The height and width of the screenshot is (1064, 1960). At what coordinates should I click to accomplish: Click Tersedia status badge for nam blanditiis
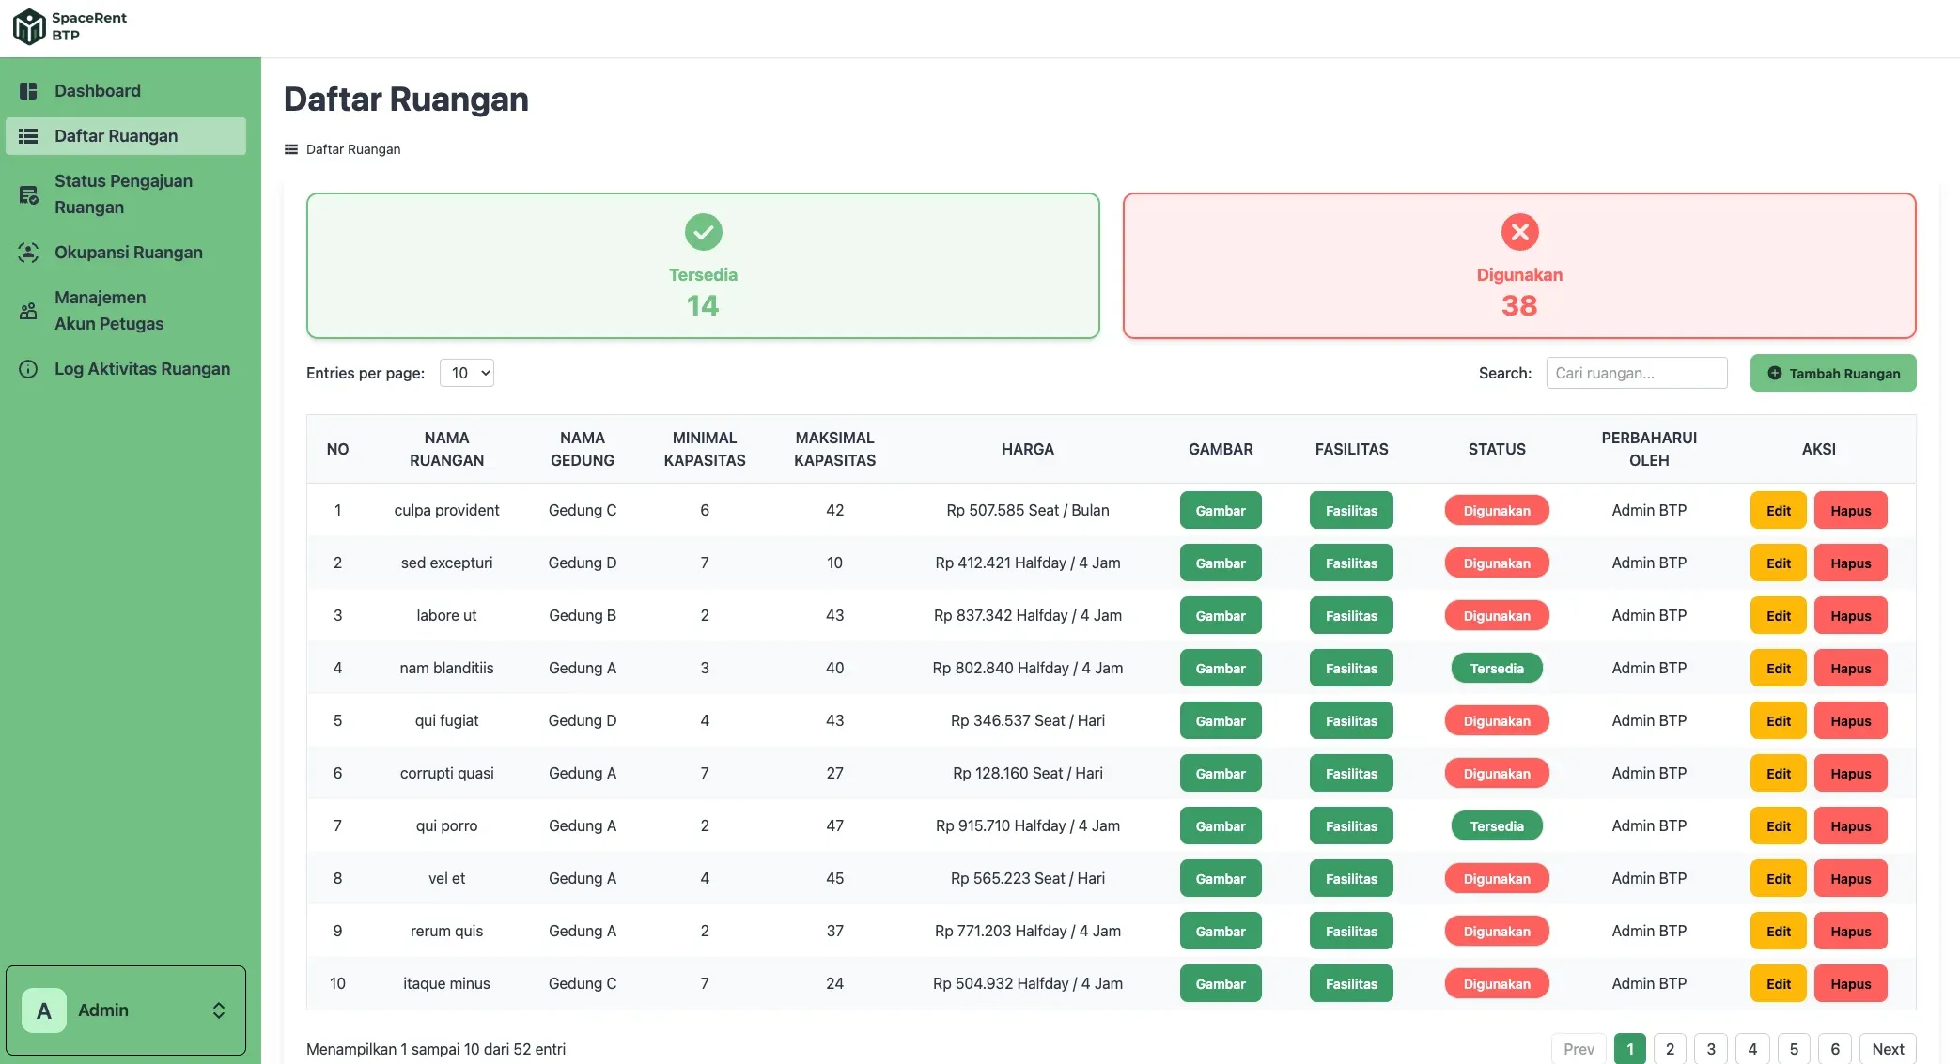(1497, 669)
